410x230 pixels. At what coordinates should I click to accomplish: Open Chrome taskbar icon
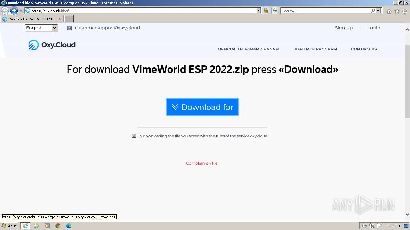pos(58,226)
